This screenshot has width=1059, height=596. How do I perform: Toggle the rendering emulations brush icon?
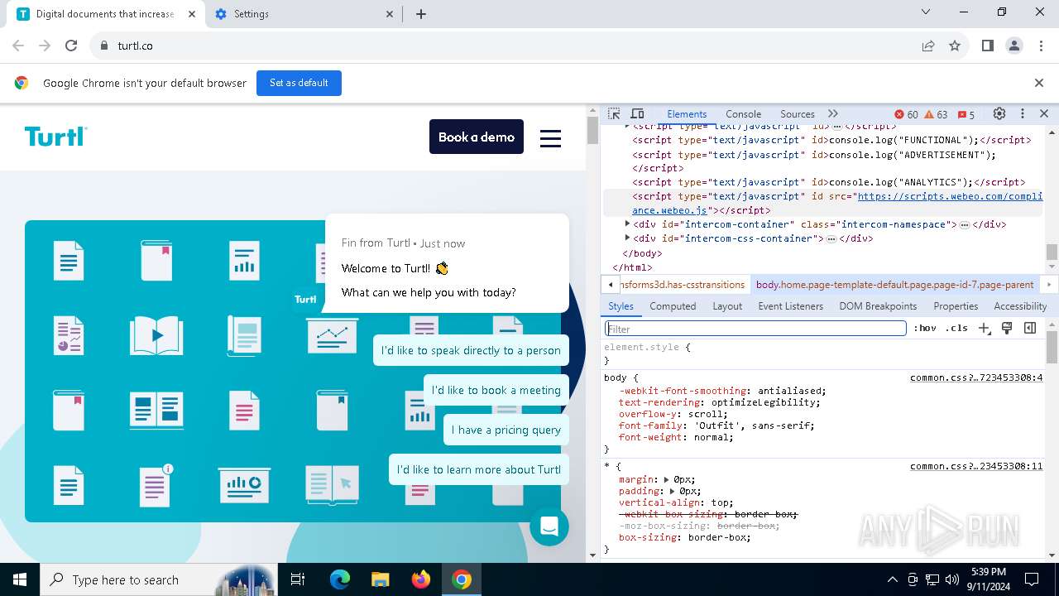(x=1007, y=329)
